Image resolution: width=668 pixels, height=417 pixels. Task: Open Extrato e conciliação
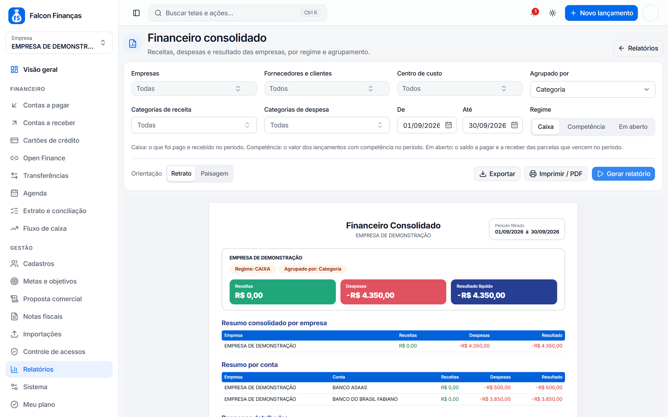point(59,211)
